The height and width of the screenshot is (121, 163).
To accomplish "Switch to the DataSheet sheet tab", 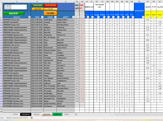I will pyautogui.click(x=26, y=114).
